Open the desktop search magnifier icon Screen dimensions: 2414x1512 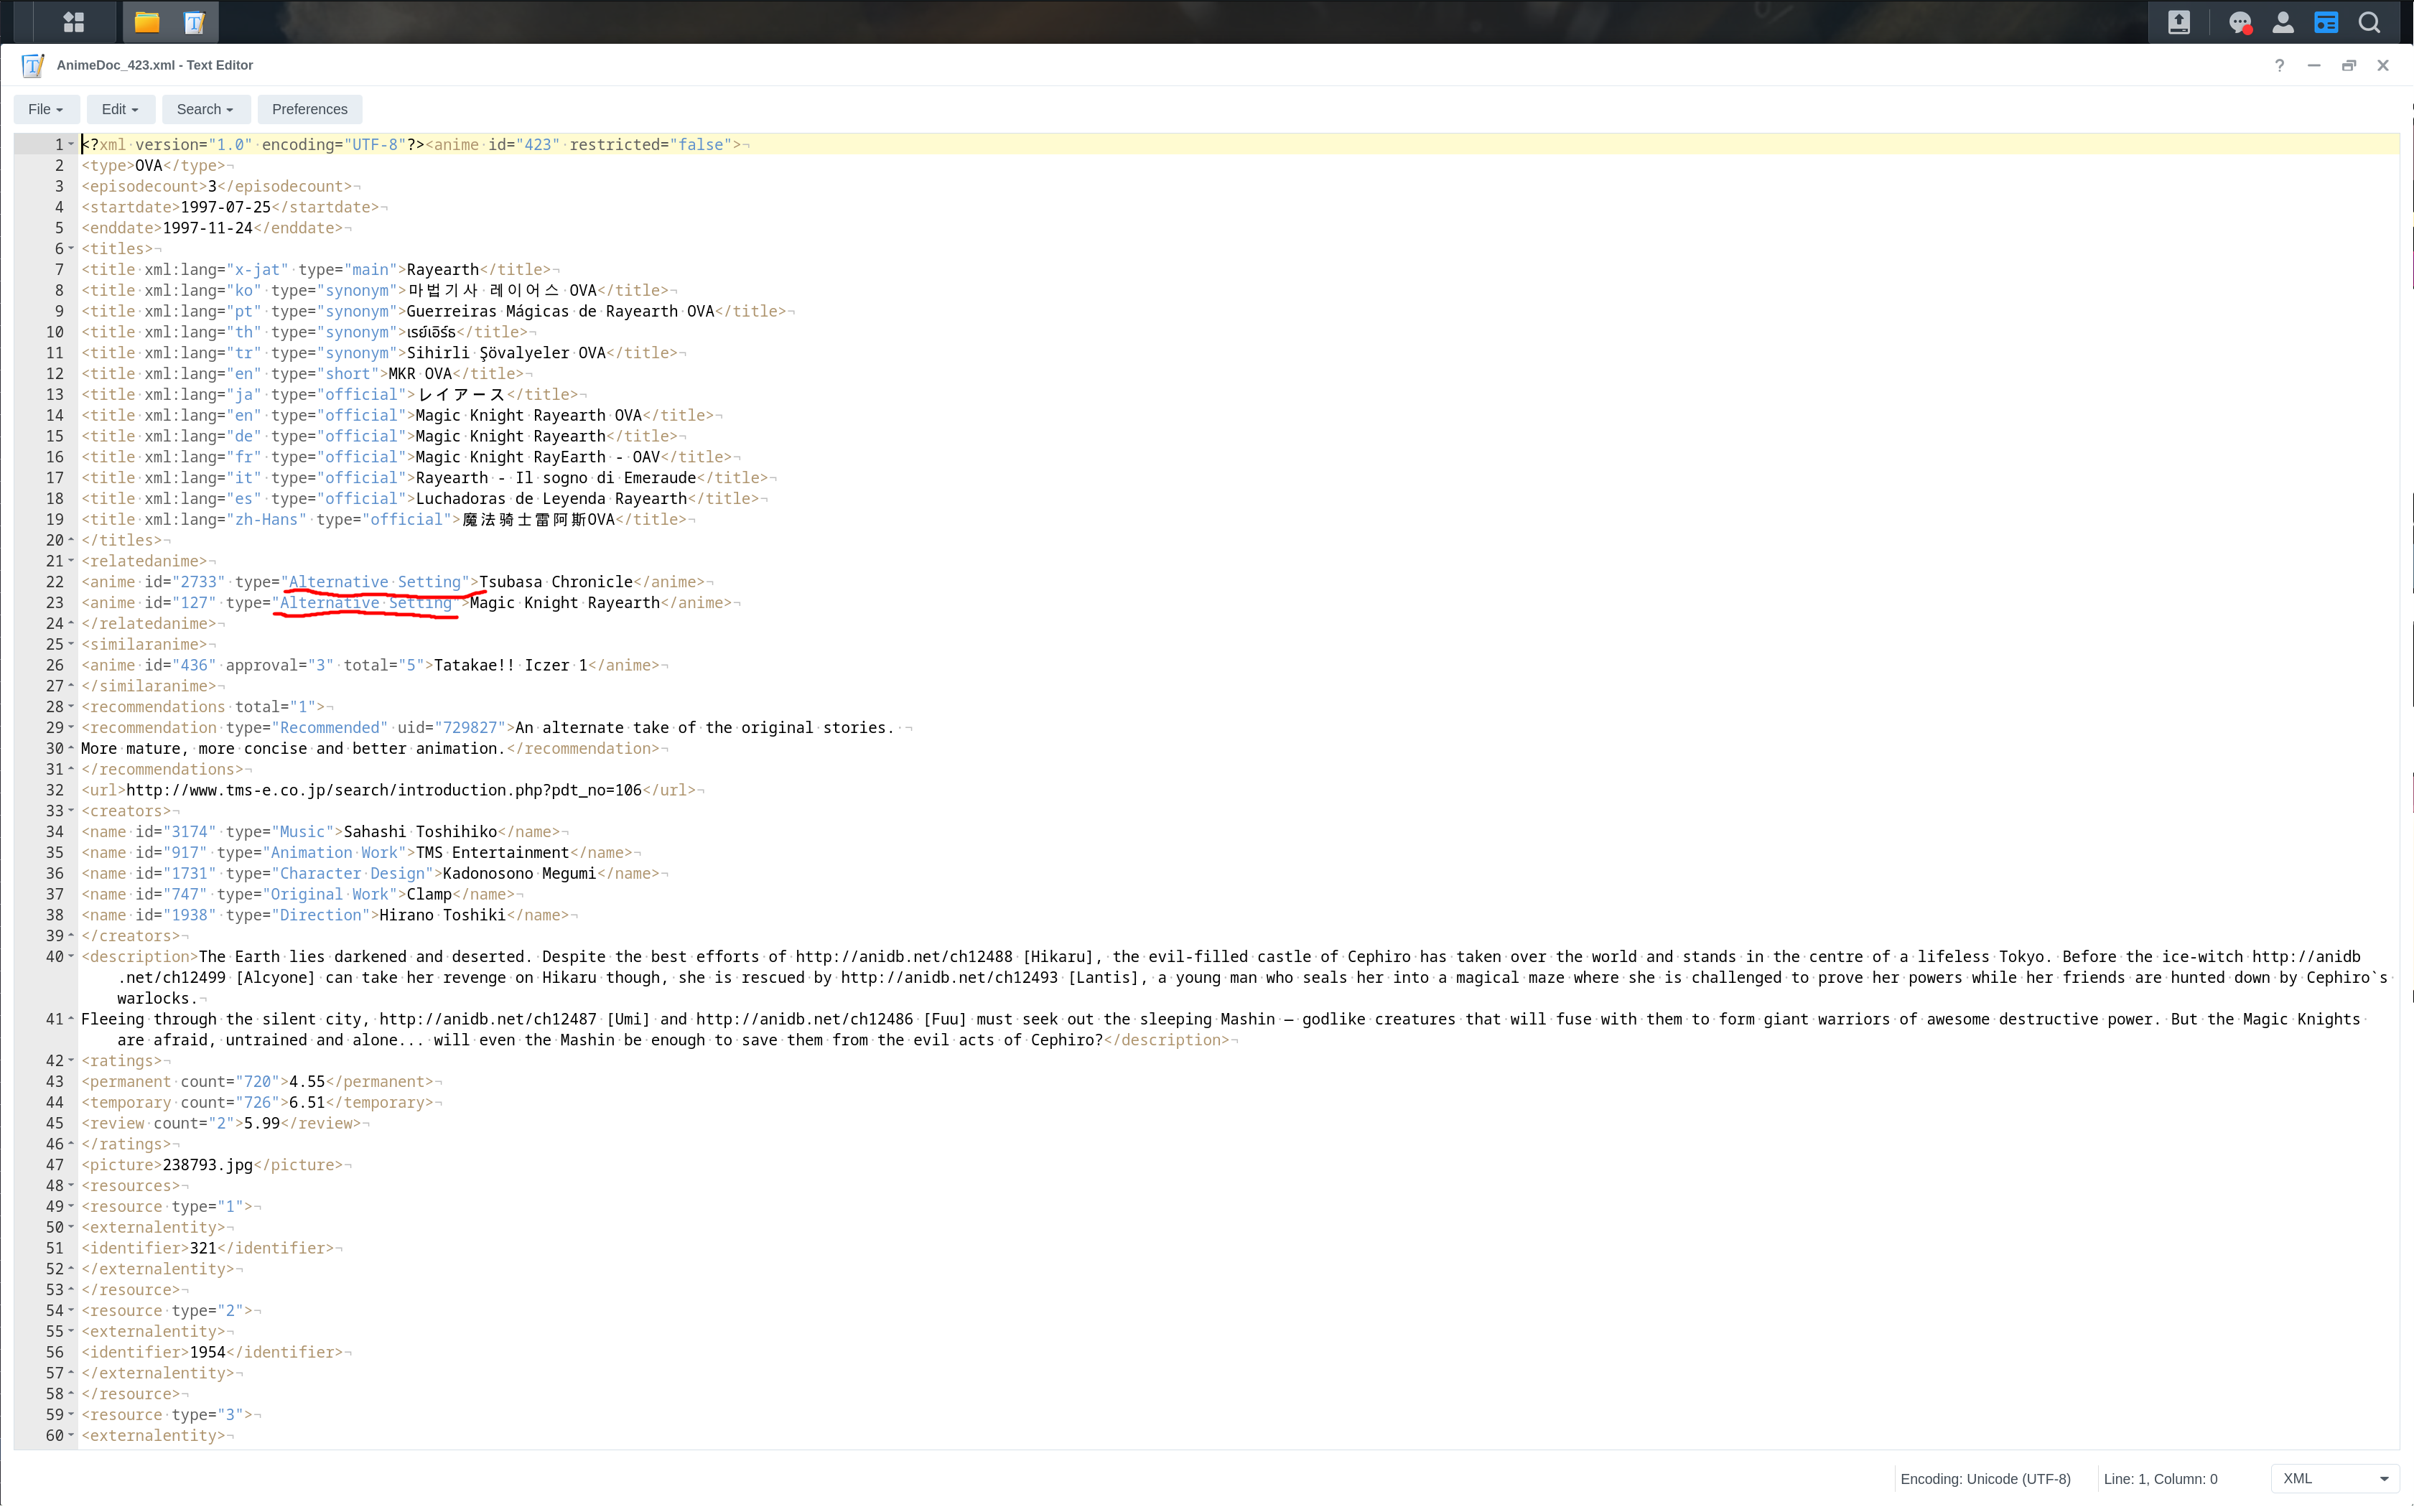coord(2369,22)
